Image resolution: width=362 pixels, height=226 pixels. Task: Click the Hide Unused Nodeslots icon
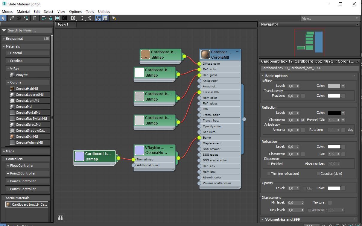click(x=51, y=18)
